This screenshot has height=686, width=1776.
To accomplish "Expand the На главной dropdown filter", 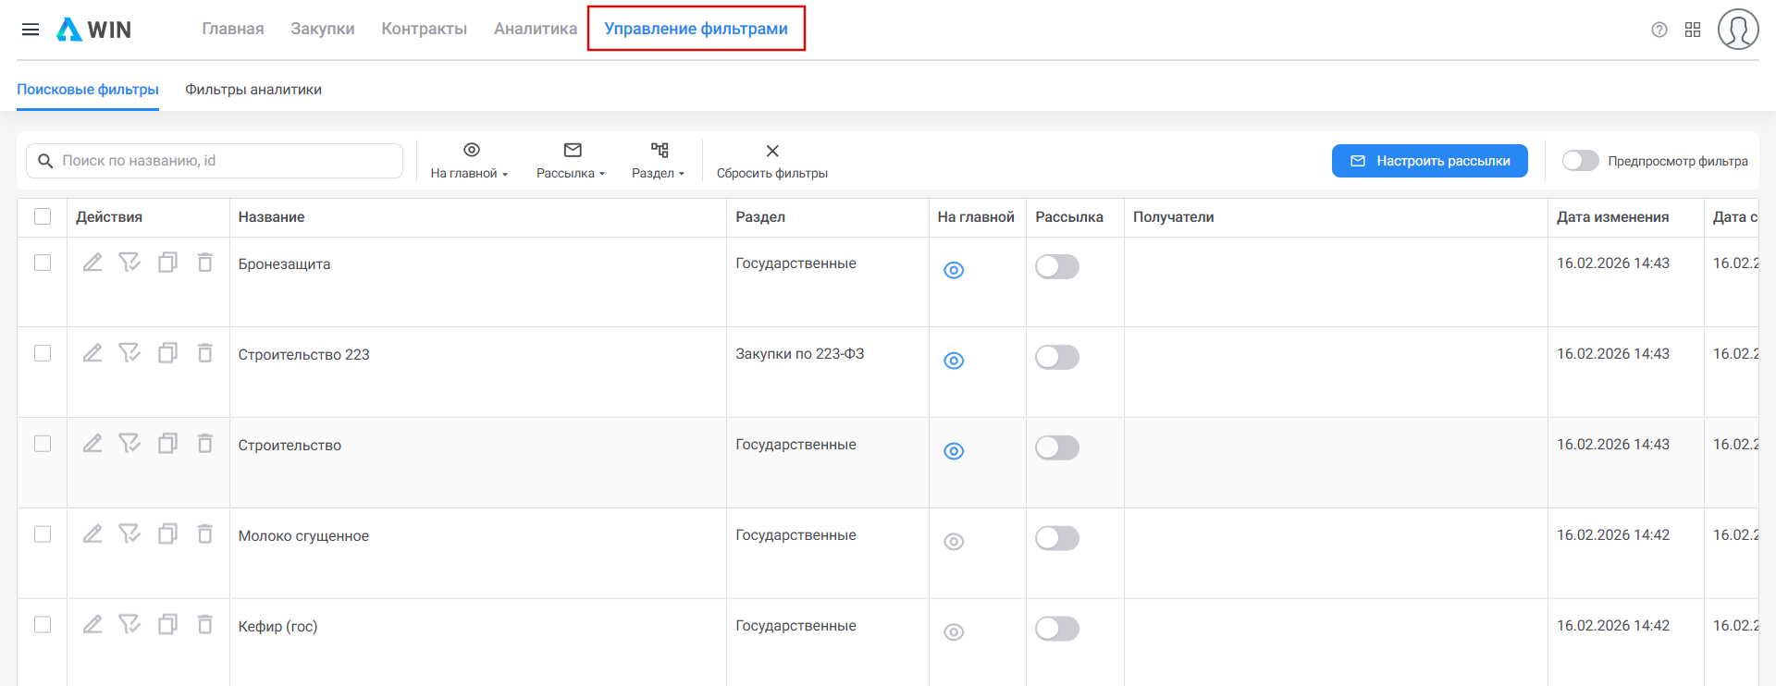I will [470, 160].
